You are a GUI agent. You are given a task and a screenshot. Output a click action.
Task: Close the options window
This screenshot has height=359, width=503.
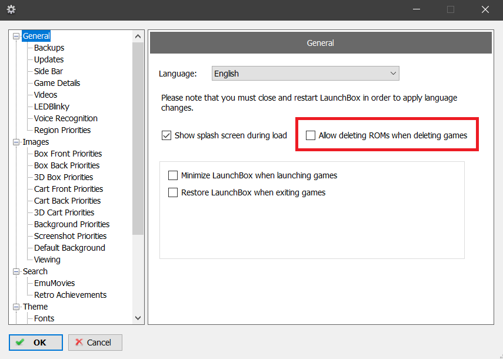(485, 9)
